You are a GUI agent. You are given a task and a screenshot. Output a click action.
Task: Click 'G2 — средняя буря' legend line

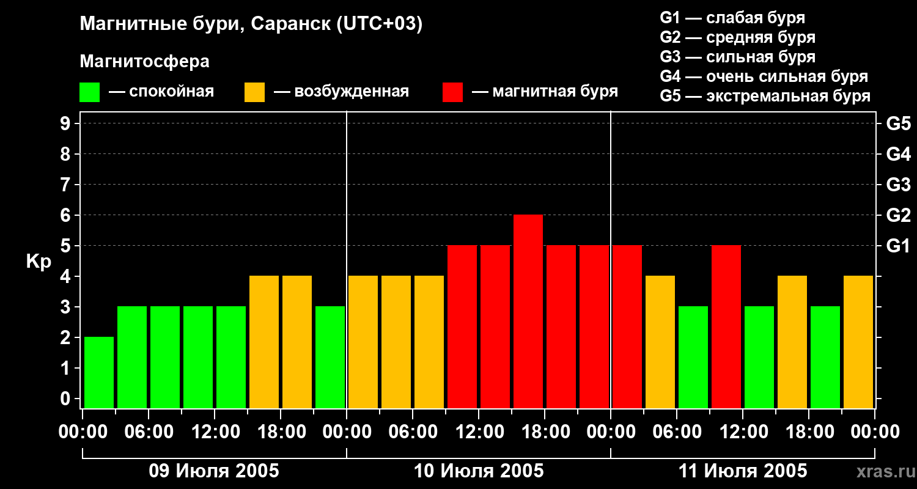tap(737, 37)
